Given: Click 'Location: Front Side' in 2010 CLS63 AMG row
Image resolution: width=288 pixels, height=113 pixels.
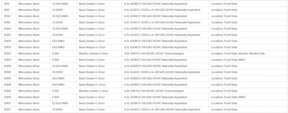Looking at the screenshot, I should click(x=224, y=16).
